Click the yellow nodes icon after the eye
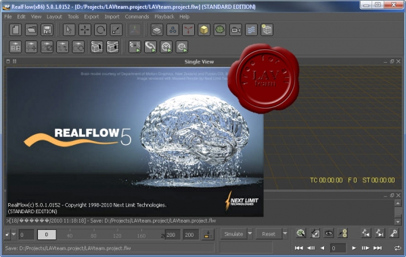The height and width of the screenshot is (257, 406). click(343, 233)
